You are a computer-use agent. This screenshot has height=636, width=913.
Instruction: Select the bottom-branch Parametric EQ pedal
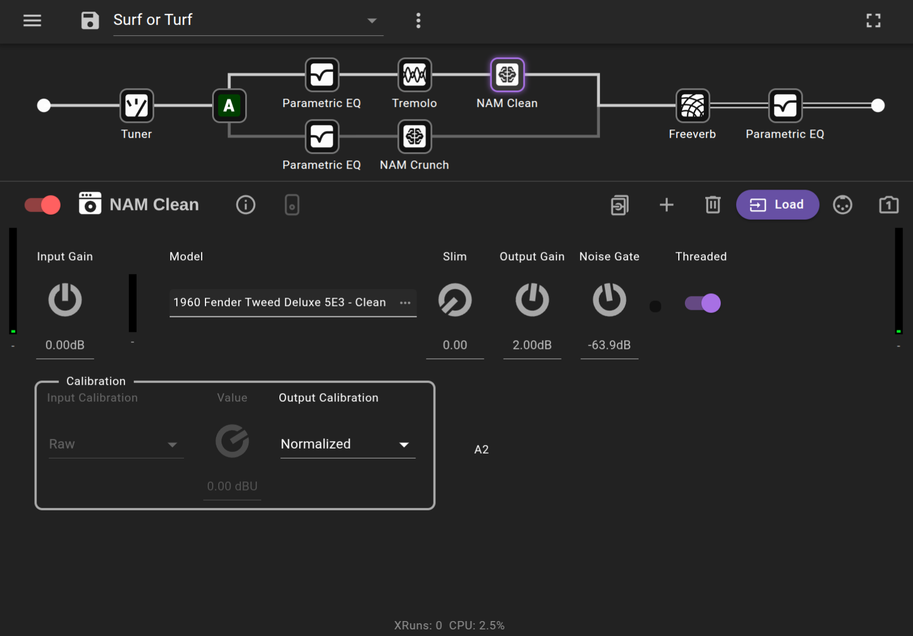(322, 136)
